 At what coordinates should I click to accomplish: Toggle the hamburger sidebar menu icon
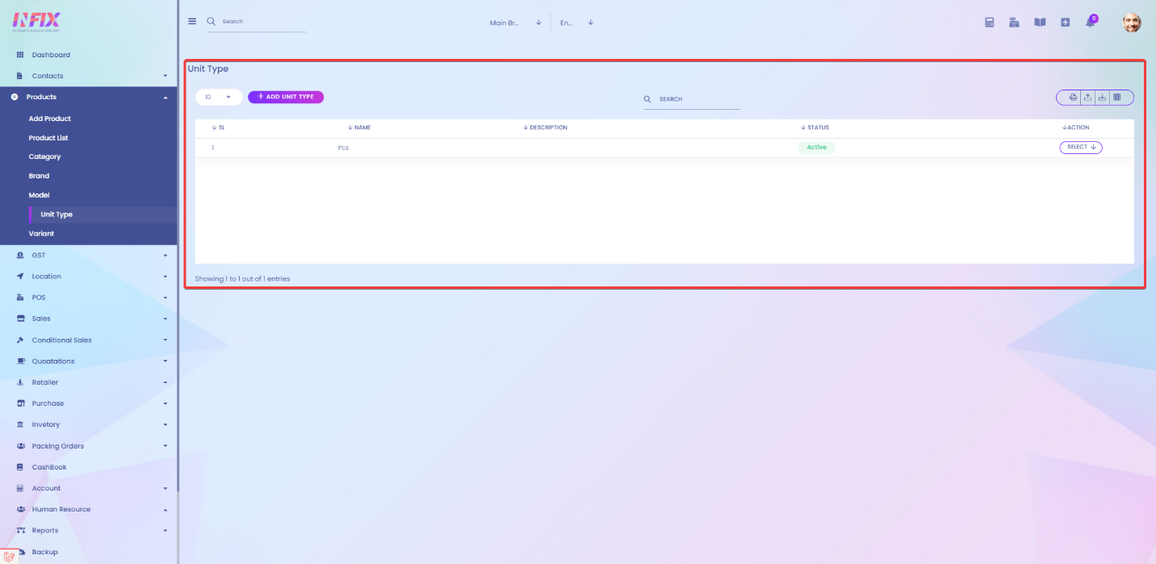coord(192,22)
